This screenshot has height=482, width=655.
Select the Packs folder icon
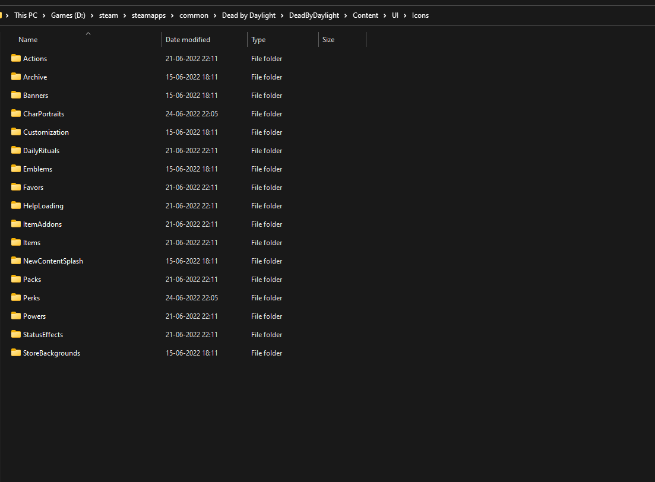coord(16,278)
